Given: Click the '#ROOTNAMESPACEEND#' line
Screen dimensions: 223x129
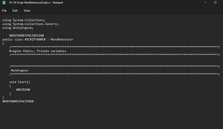Looking at the screenshot, I should click(x=18, y=101).
